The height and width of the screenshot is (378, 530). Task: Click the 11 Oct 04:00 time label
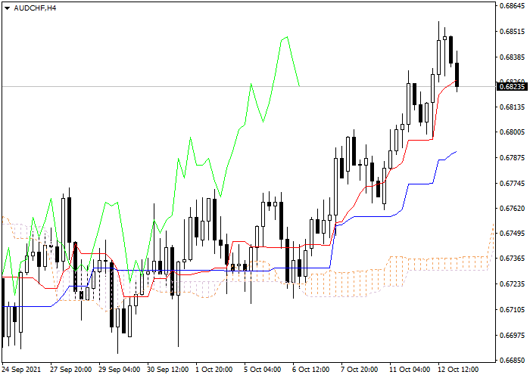tap(410, 370)
